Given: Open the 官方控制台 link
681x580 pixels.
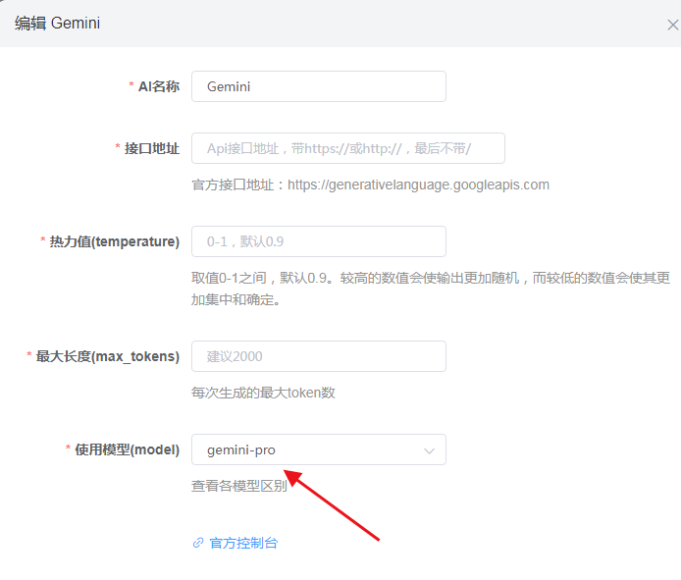Looking at the screenshot, I should point(243,543).
